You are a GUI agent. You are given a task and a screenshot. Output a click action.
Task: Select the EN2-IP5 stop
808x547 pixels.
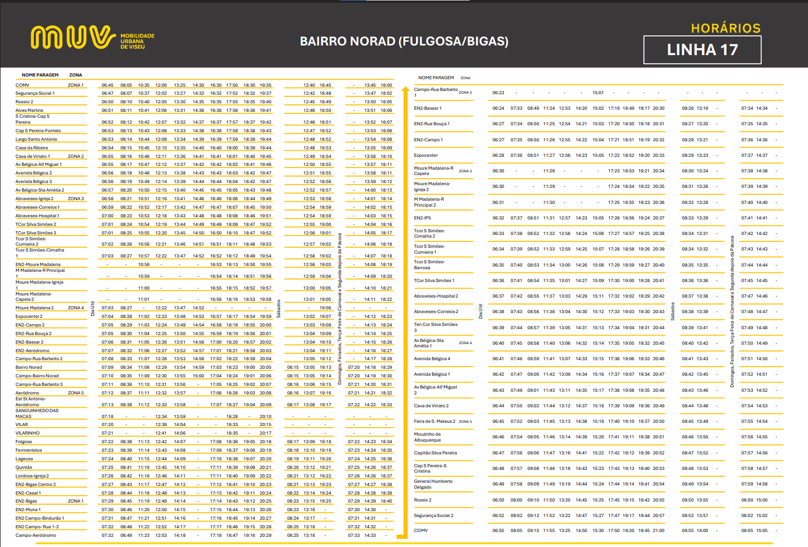tap(422, 218)
